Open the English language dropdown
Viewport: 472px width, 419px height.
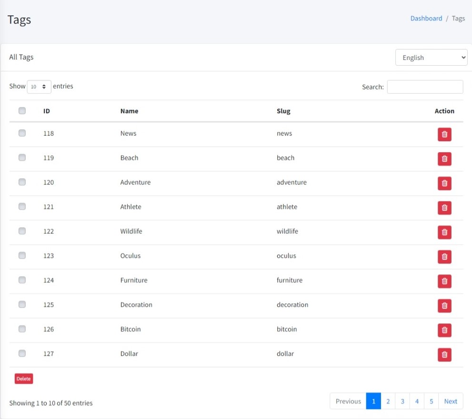431,58
